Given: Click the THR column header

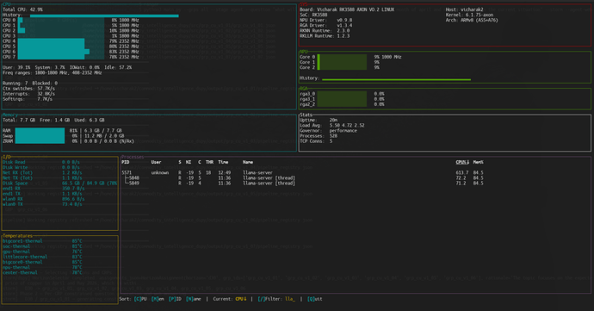Looking at the screenshot, I should coord(209,162).
